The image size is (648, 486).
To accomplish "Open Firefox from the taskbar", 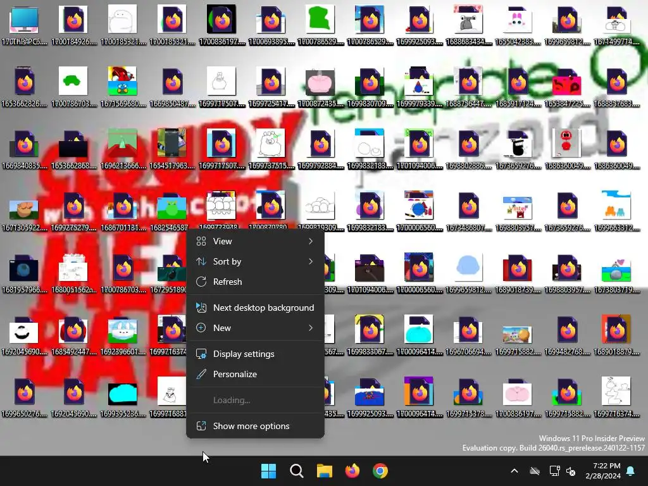I will point(352,471).
